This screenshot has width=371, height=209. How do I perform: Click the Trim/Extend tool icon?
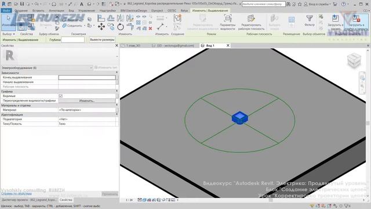[130, 27]
